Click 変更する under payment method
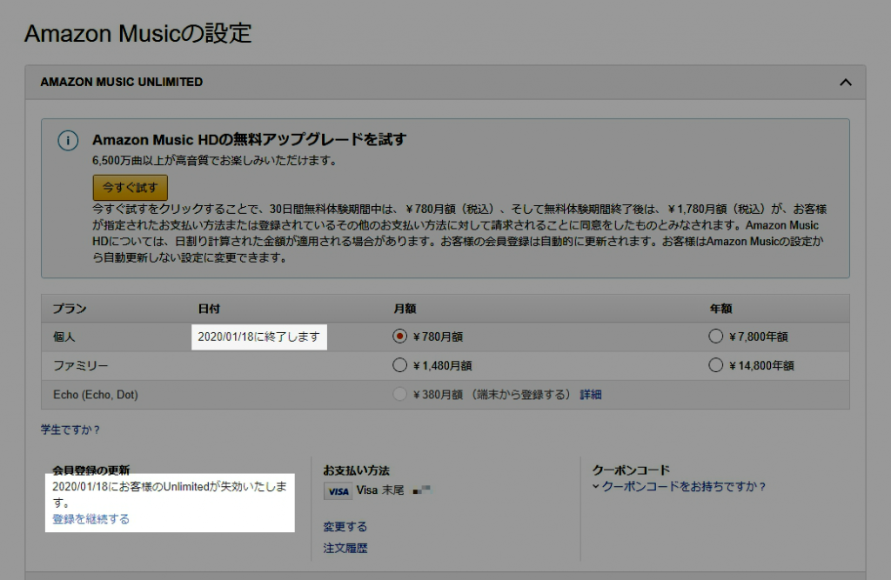 [x=345, y=527]
